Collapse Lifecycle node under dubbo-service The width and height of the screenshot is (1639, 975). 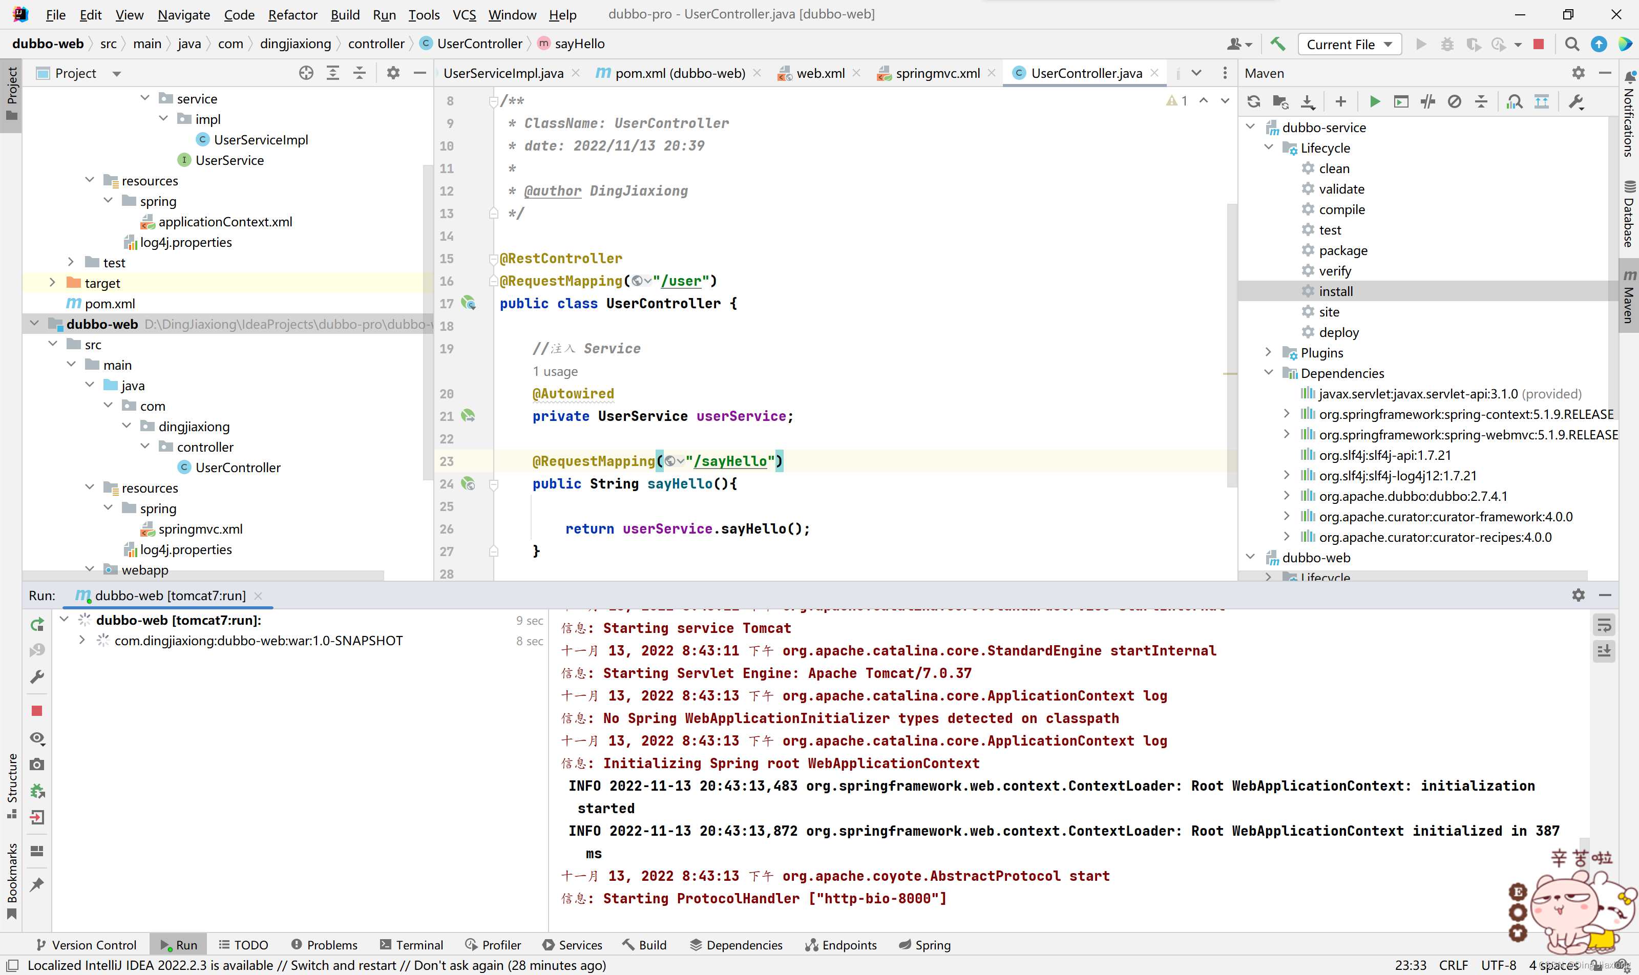1268,147
